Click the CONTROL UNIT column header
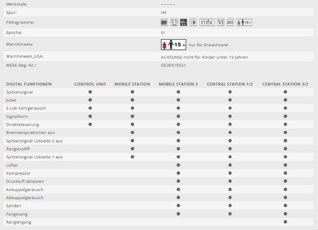Viewport: 318px width, 230px height. pos(90,84)
